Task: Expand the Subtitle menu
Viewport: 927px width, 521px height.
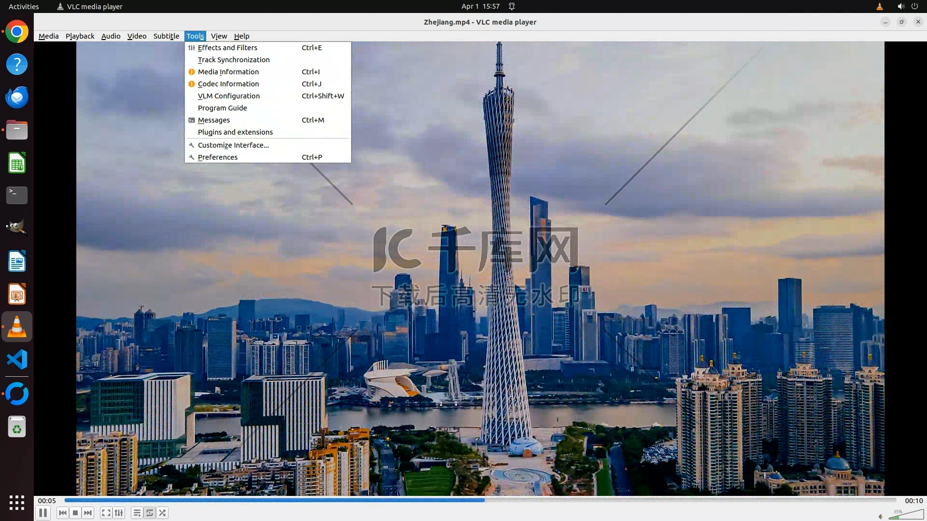Action: click(x=166, y=36)
